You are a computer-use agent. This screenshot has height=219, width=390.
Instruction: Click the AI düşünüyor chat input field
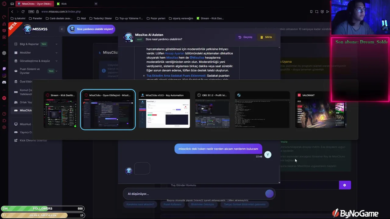pyautogui.click(x=194, y=194)
